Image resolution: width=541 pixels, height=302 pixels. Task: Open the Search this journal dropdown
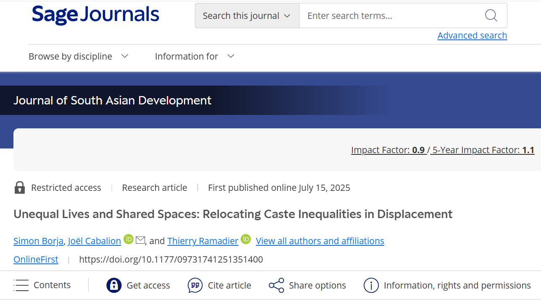point(247,16)
